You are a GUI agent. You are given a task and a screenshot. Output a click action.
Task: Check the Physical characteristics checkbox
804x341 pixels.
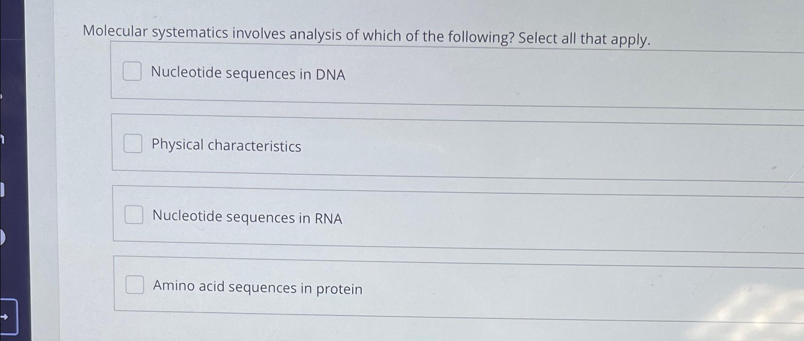(133, 144)
